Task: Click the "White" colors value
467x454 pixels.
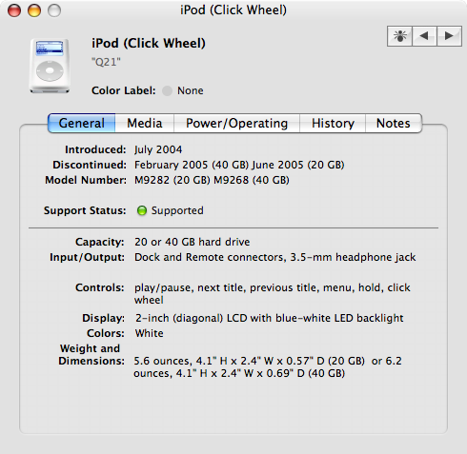Action: point(149,333)
